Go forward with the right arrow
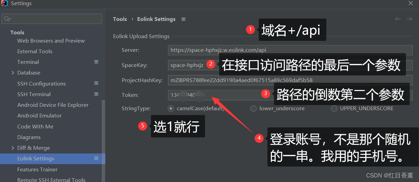Screen dimensions: 419x182 [x=409, y=19]
